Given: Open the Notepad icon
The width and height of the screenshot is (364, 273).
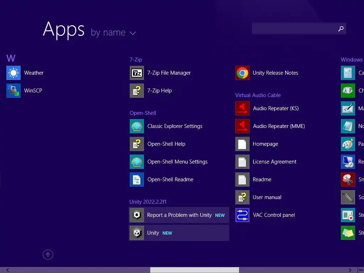Looking at the screenshot, I should point(348,126).
